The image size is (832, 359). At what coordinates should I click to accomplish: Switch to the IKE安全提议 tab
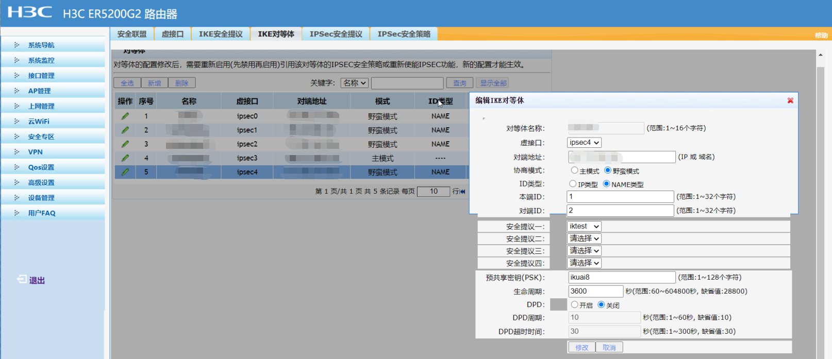click(221, 34)
